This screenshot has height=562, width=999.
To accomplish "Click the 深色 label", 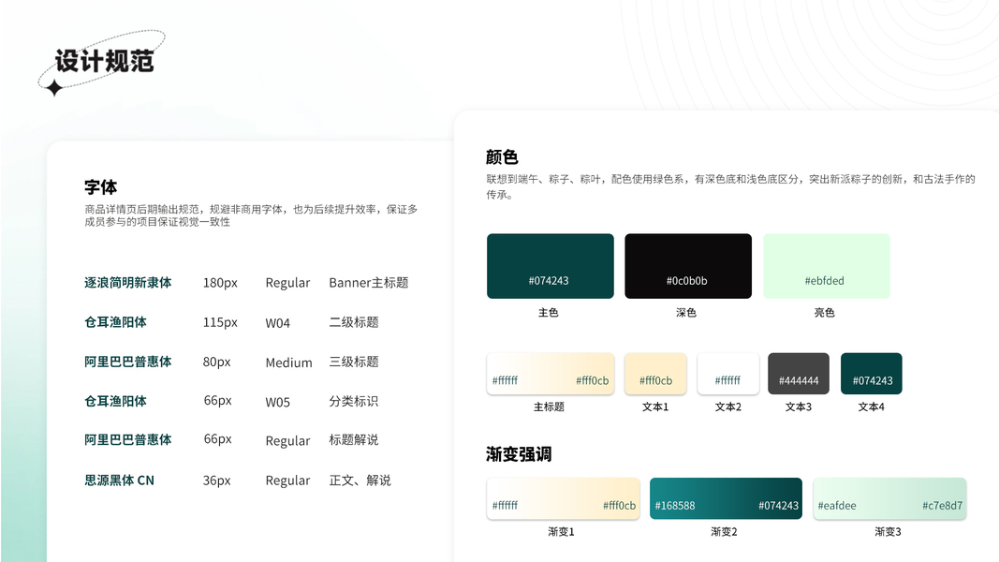I will coord(686,312).
